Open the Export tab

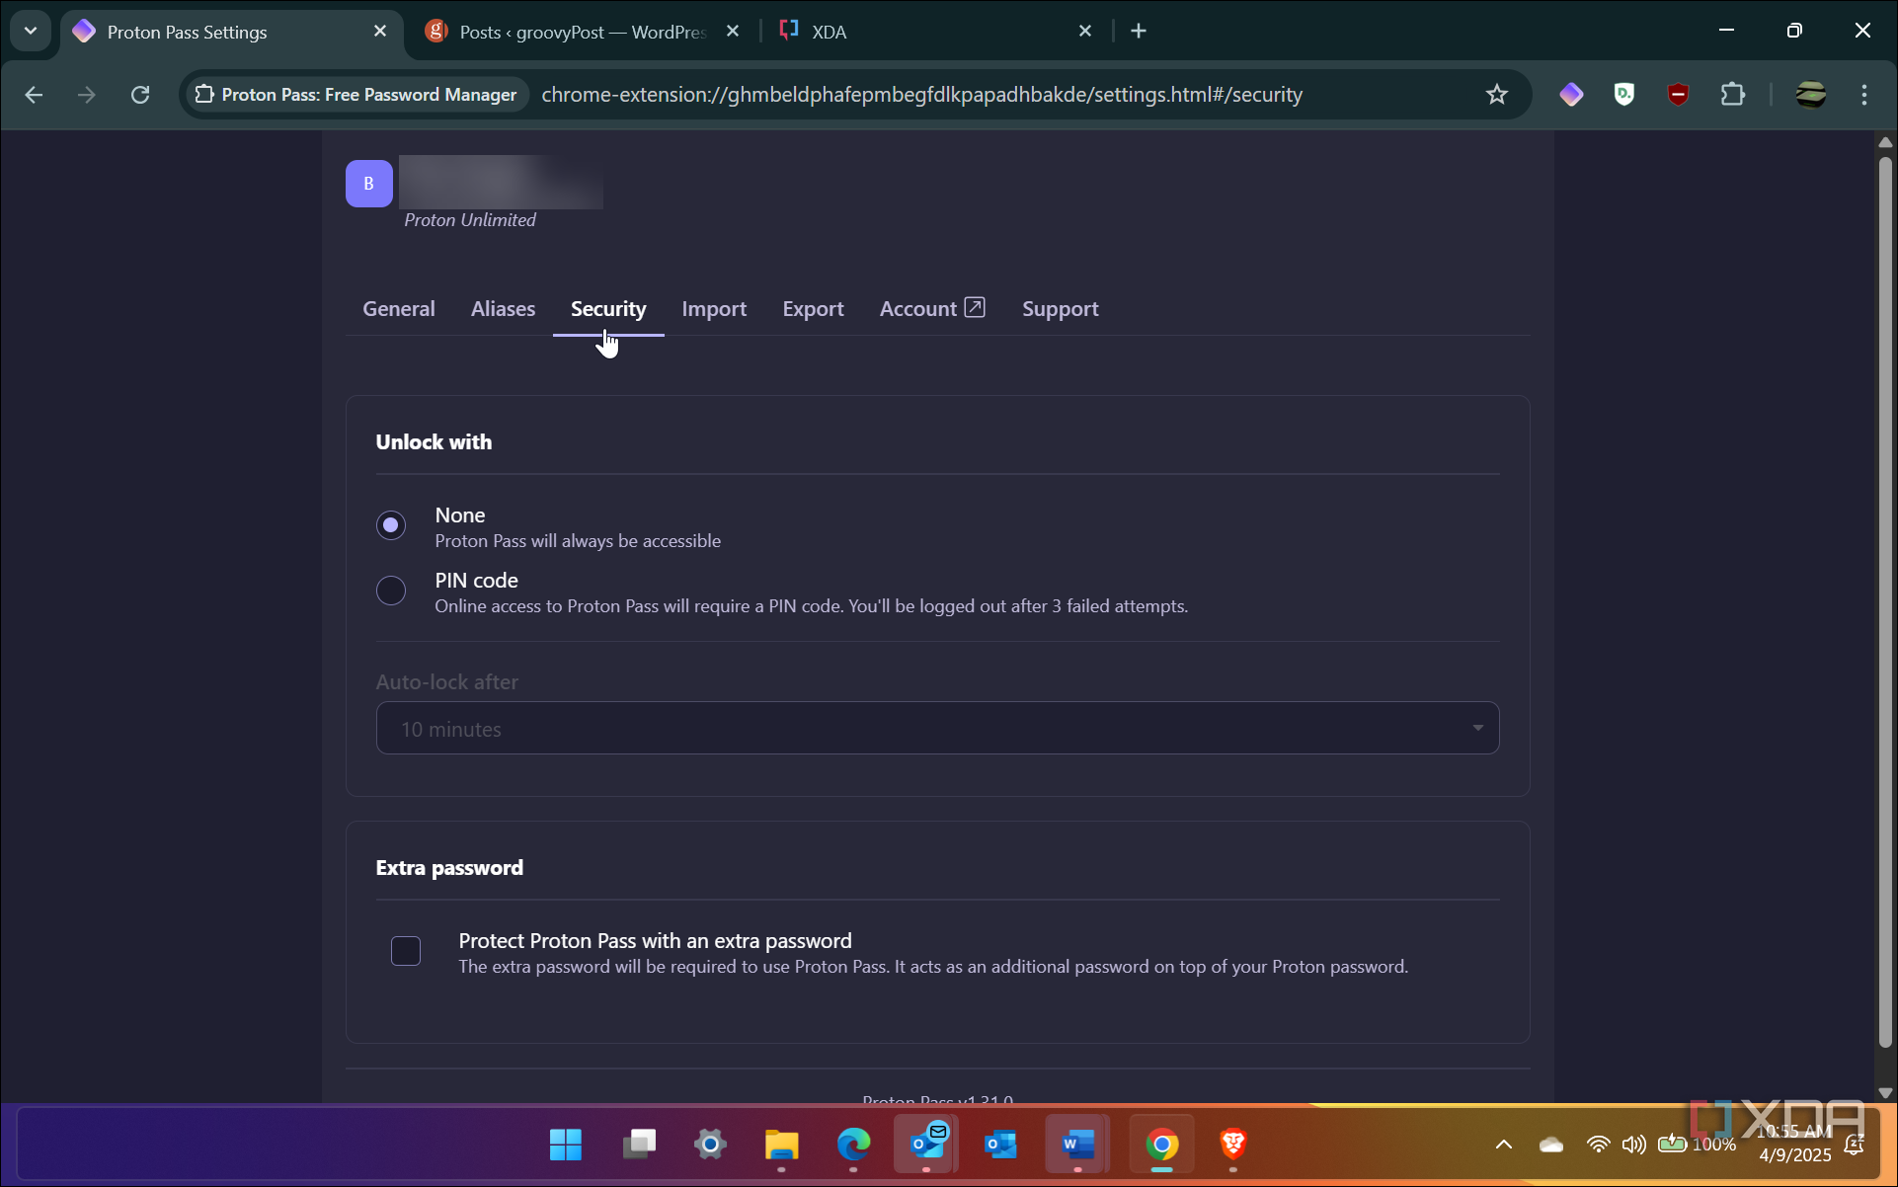tap(813, 309)
